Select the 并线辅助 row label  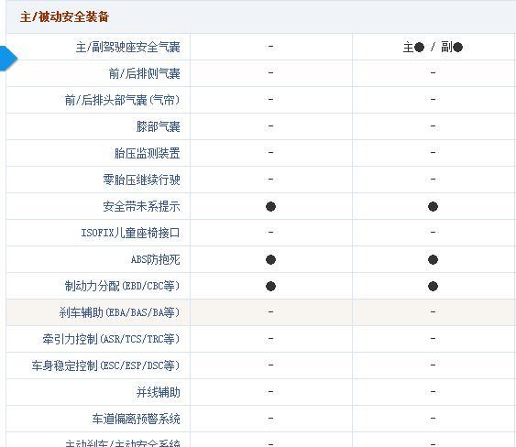click(x=159, y=392)
